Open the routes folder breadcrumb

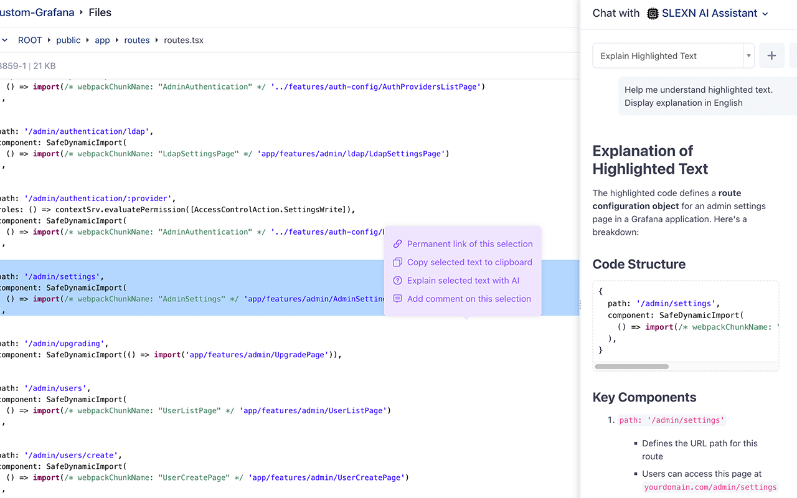coord(137,40)
